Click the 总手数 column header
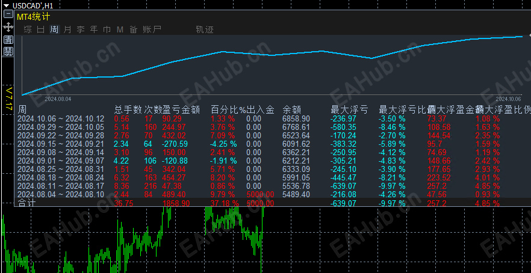Screen dimensions: 531x273 click(128, 109)
